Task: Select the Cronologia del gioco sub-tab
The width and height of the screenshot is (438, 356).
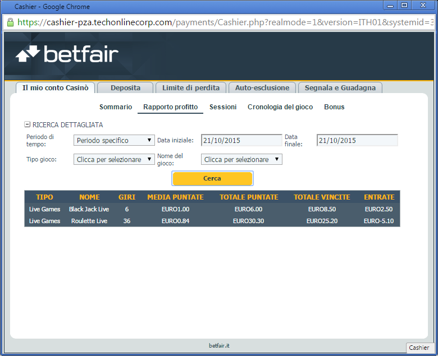Action: click(280, 107)
